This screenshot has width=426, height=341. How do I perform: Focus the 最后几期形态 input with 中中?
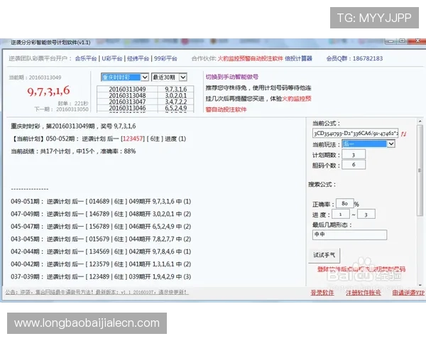pos(349,234)
